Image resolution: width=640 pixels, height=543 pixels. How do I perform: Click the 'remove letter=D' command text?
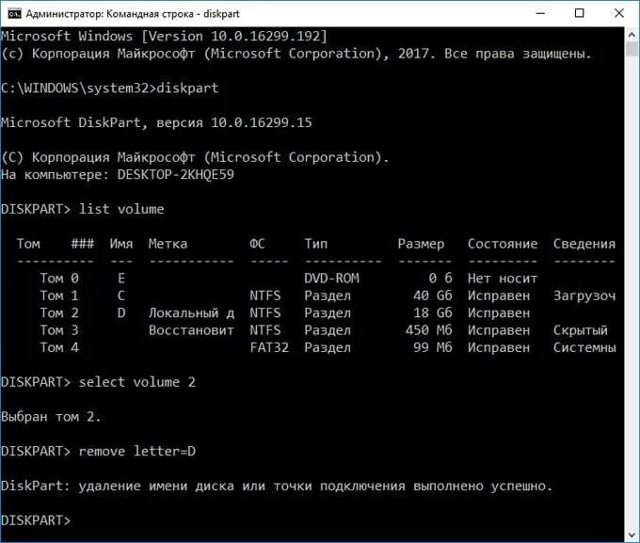click(x=137, y=451)
